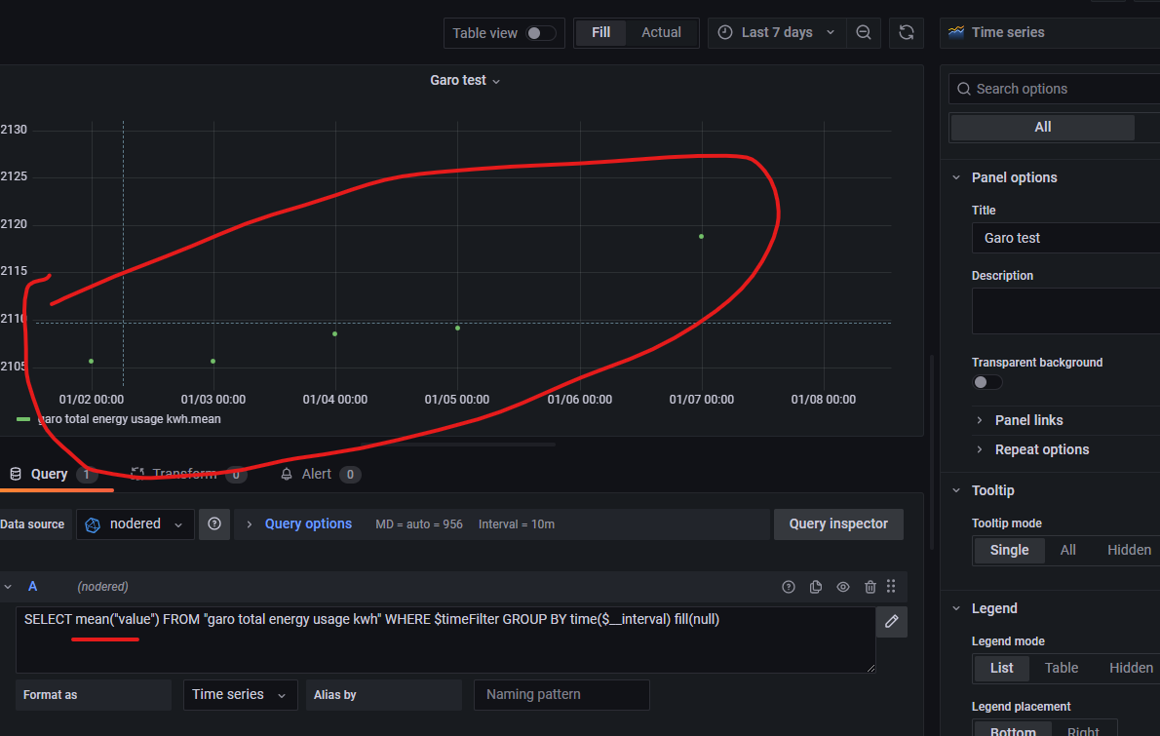The image size is (1160, 736).
Task: Click the pencil edit icon beside the query text
Action: (x=892, y=621)
